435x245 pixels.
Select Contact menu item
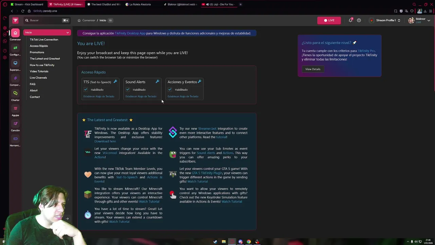point(35,97)
